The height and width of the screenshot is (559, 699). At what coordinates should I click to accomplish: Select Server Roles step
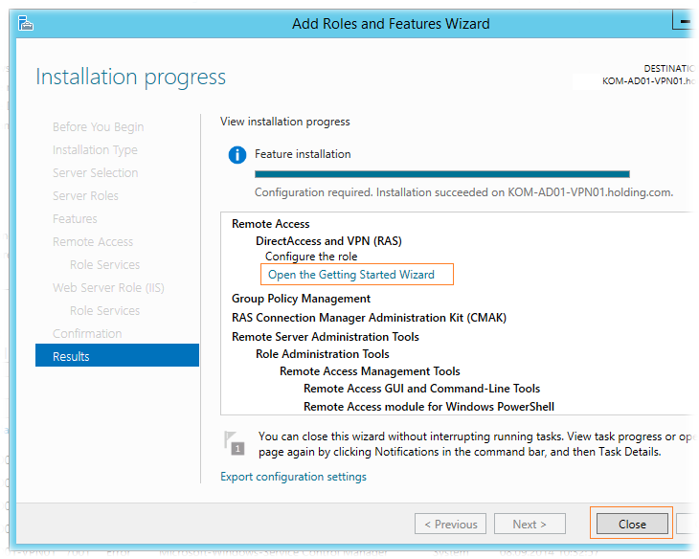85,195
